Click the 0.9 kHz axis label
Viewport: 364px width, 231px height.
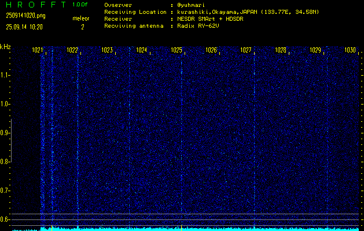click(x=5, y=133)
